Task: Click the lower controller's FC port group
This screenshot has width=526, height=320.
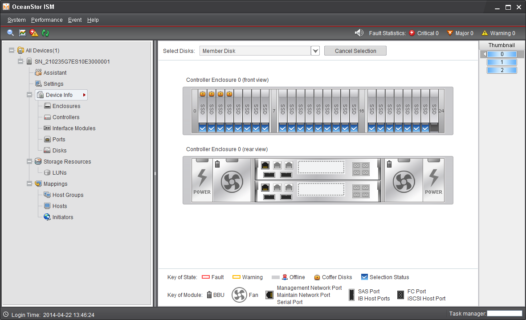Action: [x=361, y=192]
